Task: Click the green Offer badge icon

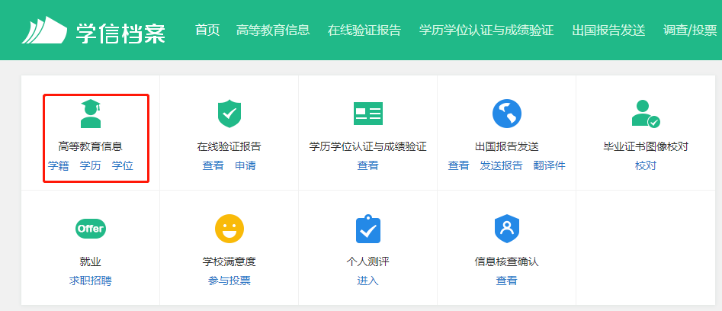Action: coord(91,229)
